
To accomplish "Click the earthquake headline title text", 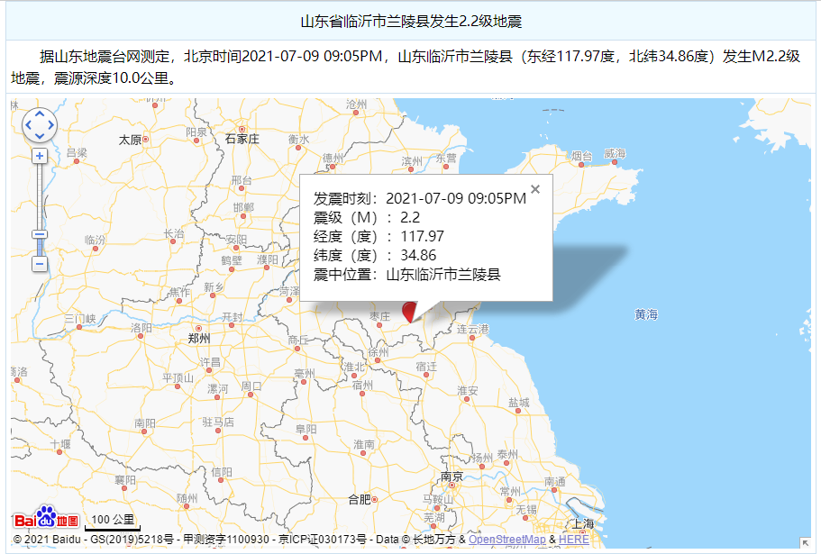I will 410,14.
